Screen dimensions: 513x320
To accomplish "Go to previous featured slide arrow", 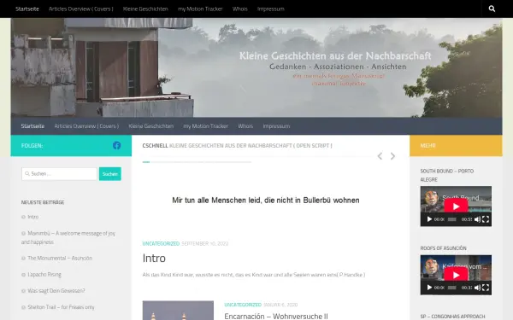I will coord(380,156).
